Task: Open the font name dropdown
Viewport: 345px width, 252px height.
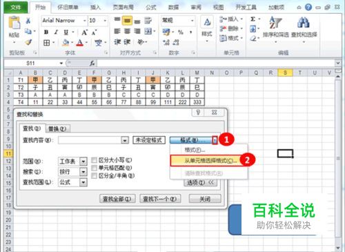Action: tap(85, 21)
